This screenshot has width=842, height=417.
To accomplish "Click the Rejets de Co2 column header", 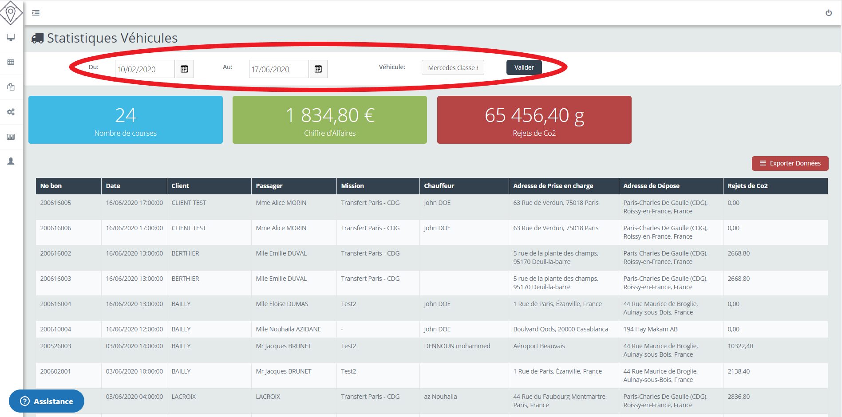I will [747, 186].
